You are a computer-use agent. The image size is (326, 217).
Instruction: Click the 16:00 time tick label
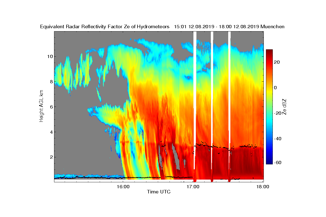[x=123, y=186]
